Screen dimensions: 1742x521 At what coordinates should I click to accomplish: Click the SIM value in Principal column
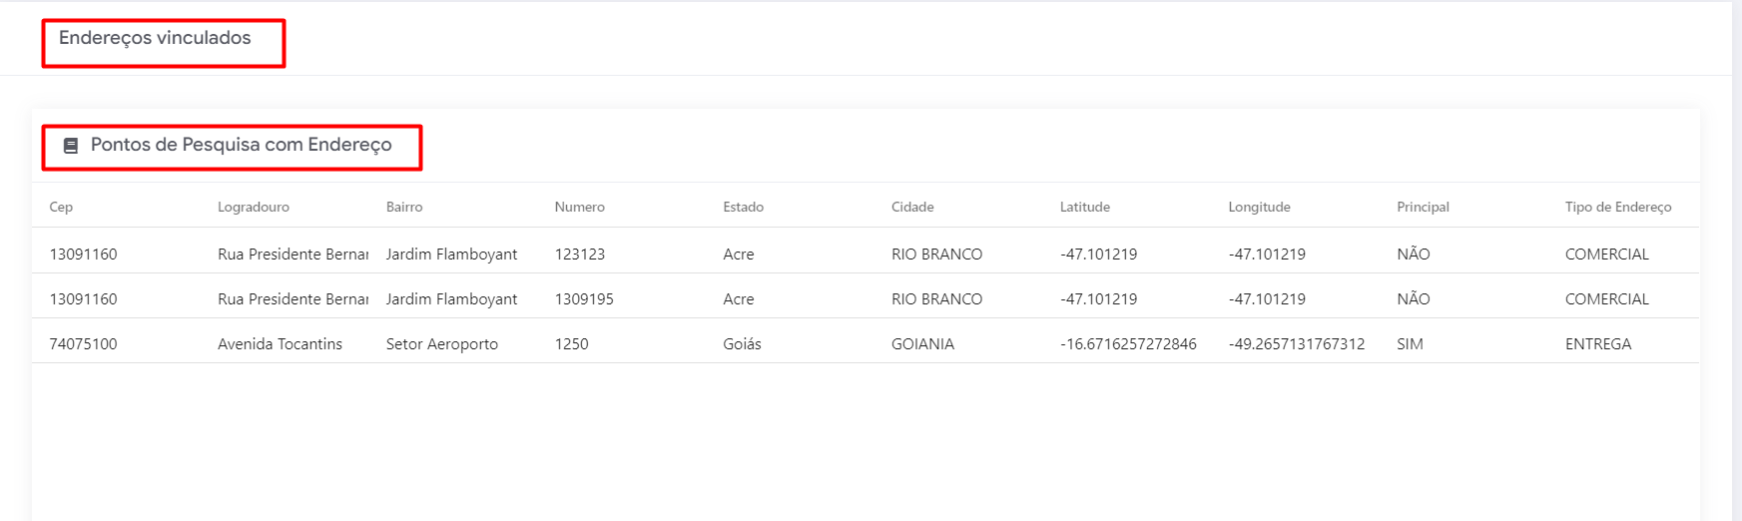tap(1410, 343)
